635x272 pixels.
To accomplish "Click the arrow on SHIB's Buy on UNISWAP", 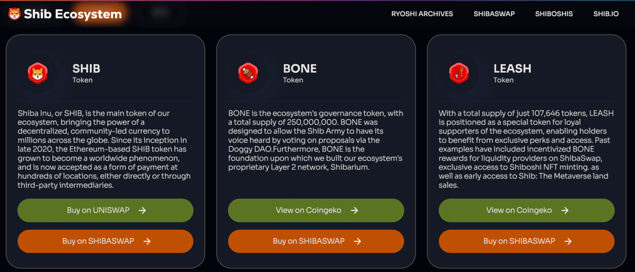I will 142,211.
